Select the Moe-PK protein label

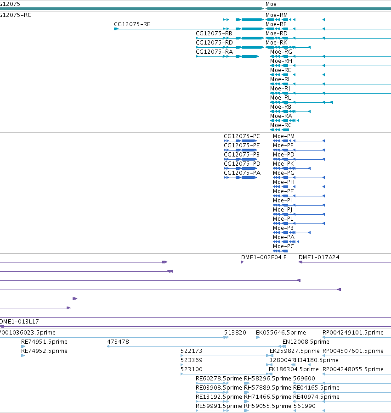[283, 164]
